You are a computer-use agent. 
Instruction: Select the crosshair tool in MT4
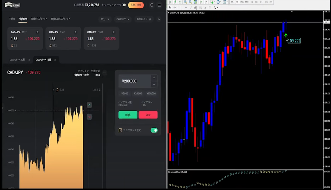coord(175,7)
